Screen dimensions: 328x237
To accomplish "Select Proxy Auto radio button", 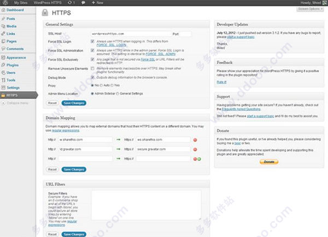I will pos(101,85).
